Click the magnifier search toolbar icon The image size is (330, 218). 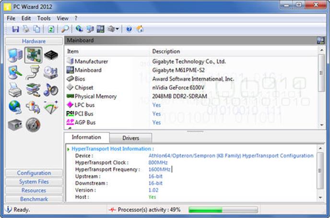[x=65, y=29]
